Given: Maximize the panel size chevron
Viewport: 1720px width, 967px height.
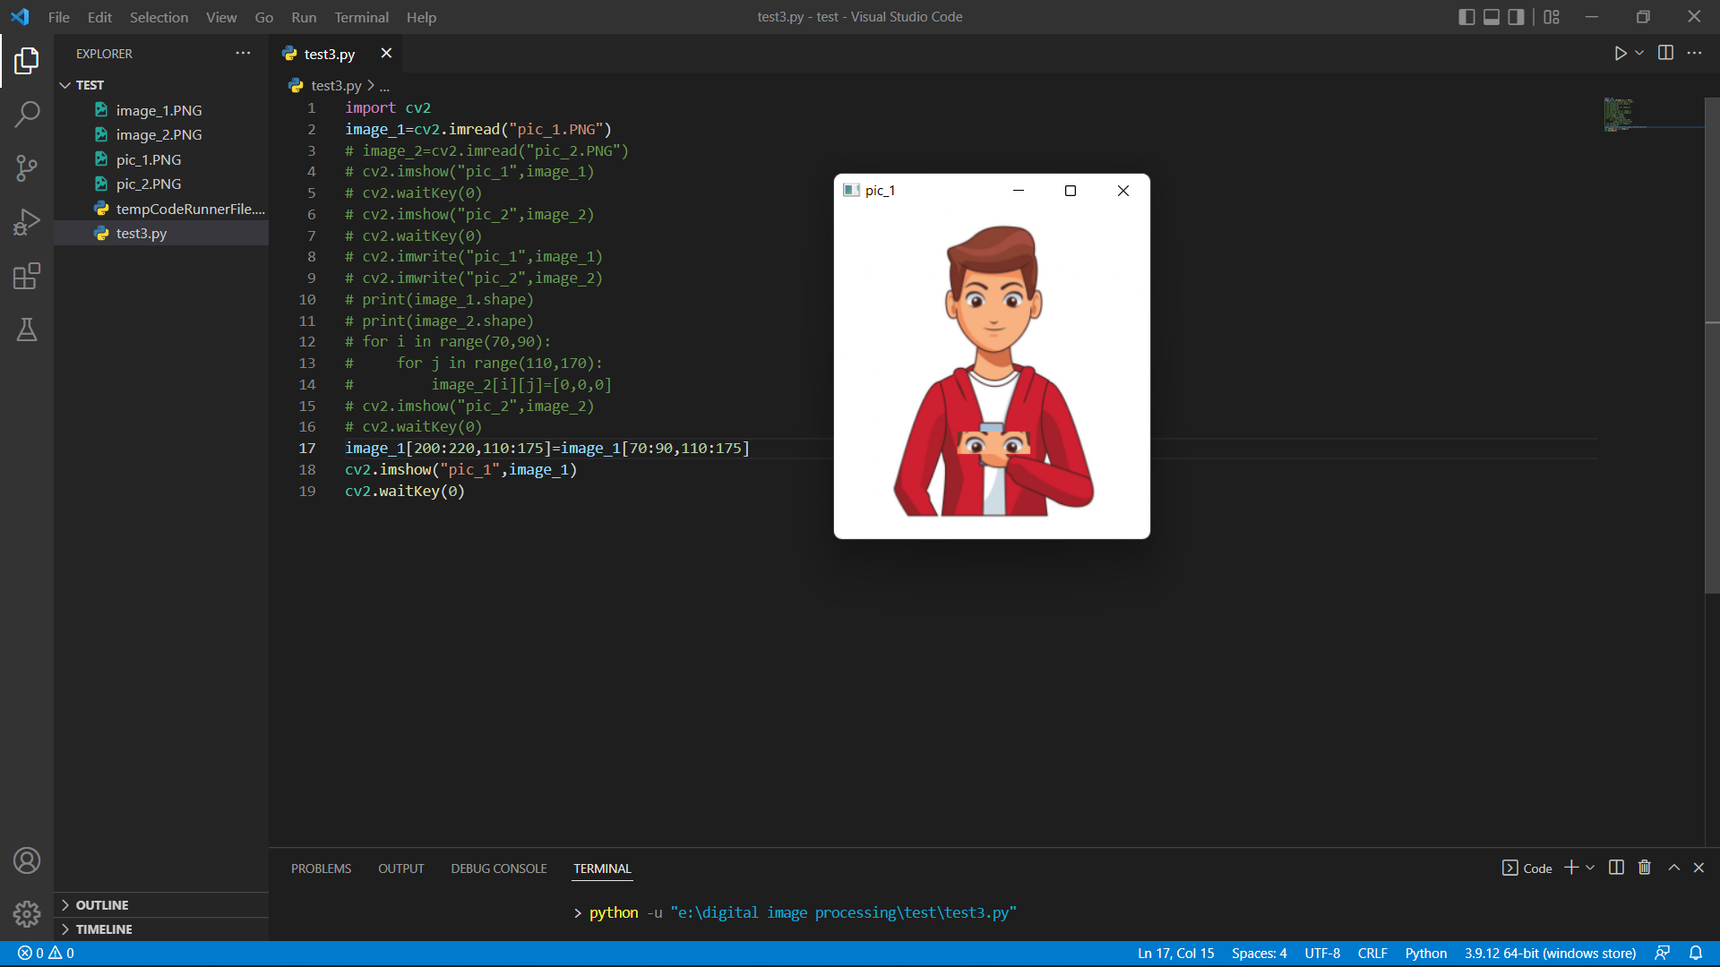Looking at the screenshot, I should pos(1673,868).
